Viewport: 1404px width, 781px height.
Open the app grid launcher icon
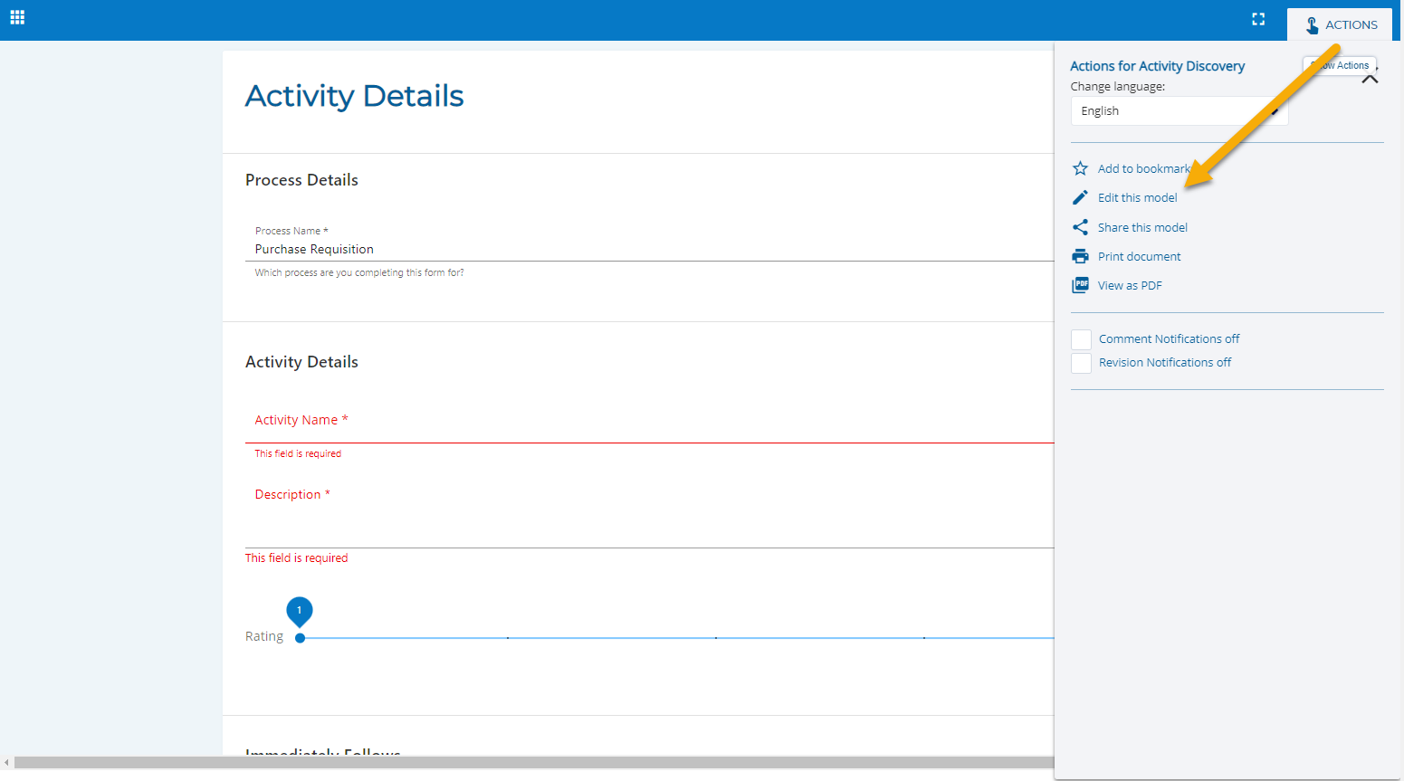click(x=17, y=17)
